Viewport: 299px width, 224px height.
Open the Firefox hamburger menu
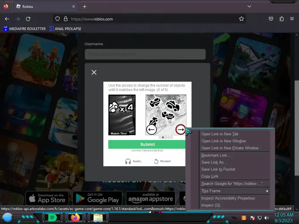pos(292,19)
